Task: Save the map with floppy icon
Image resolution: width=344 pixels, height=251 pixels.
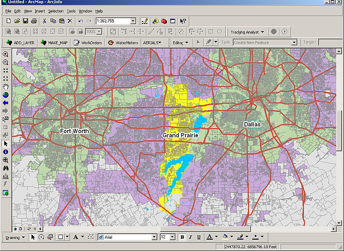Action: point(26,21)
